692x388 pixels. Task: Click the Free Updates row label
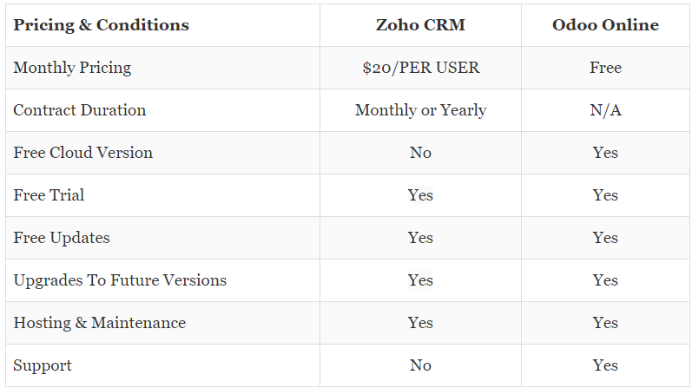click(62, 238)
